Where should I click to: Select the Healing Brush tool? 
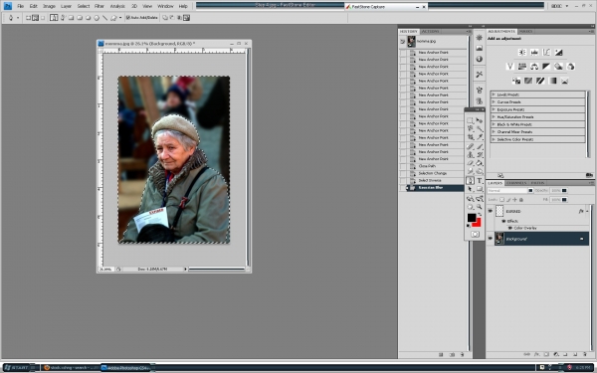pyautogui.click(x=471, y=146)
